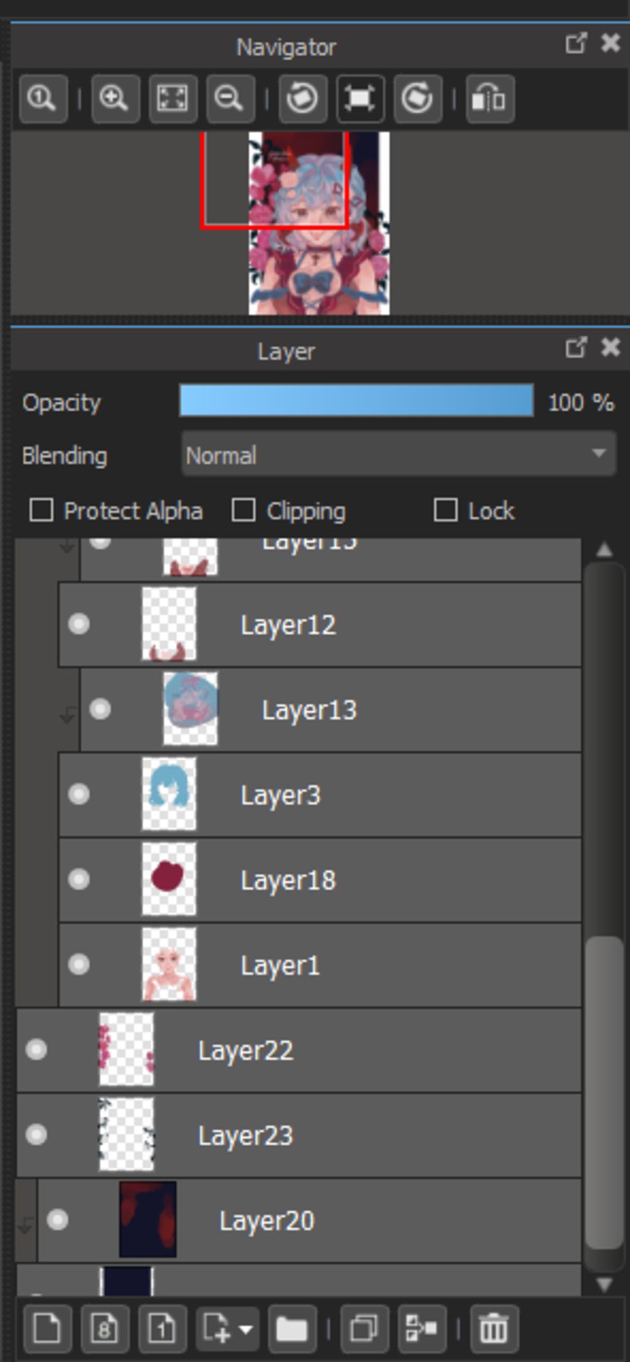Image resolution: width=630 pixels, height=1362 pixels.
Task: Duplicate the selected layer
Action: (x=364, y=1330)
